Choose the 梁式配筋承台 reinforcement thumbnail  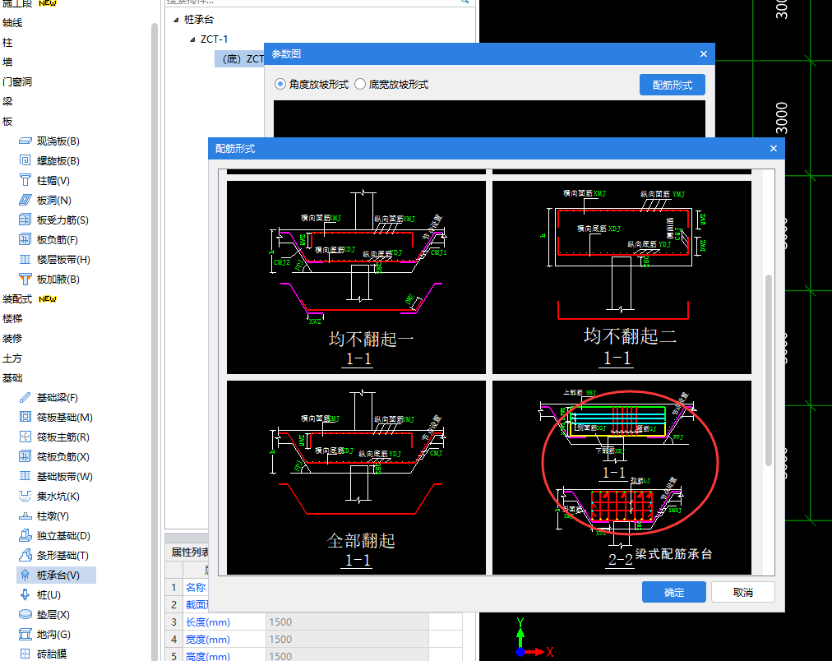click(622, 478)
